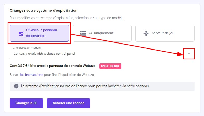The height and width of the screenshot is (116, 204).
Task: Expand the model list with the dropdown arrow
Action: (x=189, y=53)
